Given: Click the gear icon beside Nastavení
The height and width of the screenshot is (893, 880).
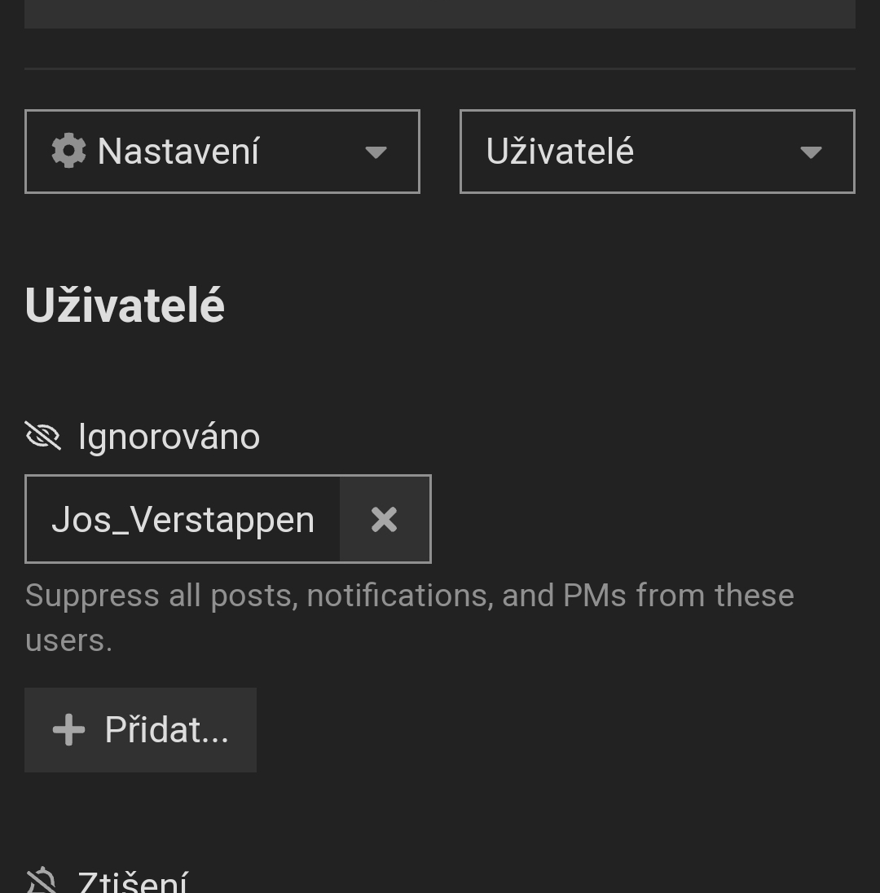Looking at the screenshot, I should coord(68,151).
